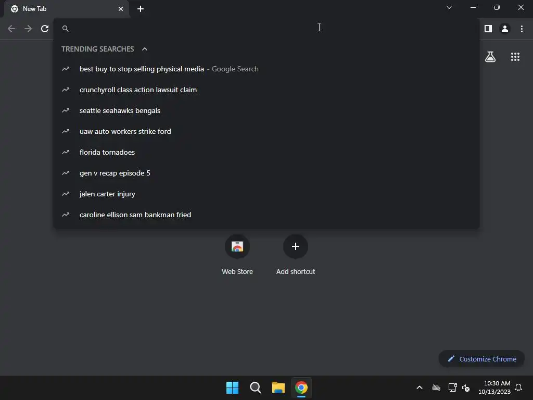The image size is (533, 400).
Task: Click the OneDrive cloud tray icon
Action: click(436, 387)
